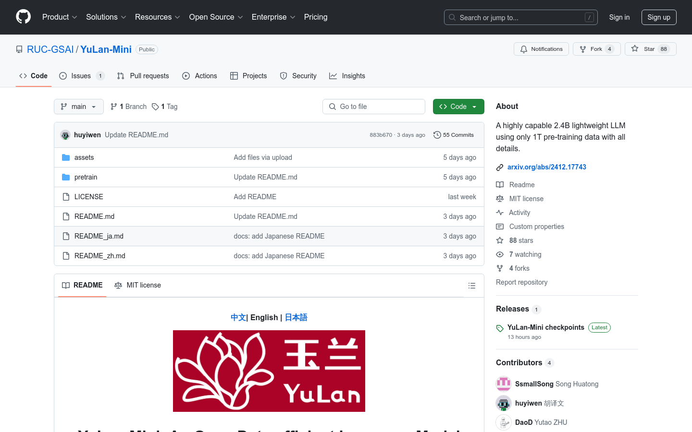Switch to the Security tab
This screenshot has width=692, height=432.
click(298, 76)
